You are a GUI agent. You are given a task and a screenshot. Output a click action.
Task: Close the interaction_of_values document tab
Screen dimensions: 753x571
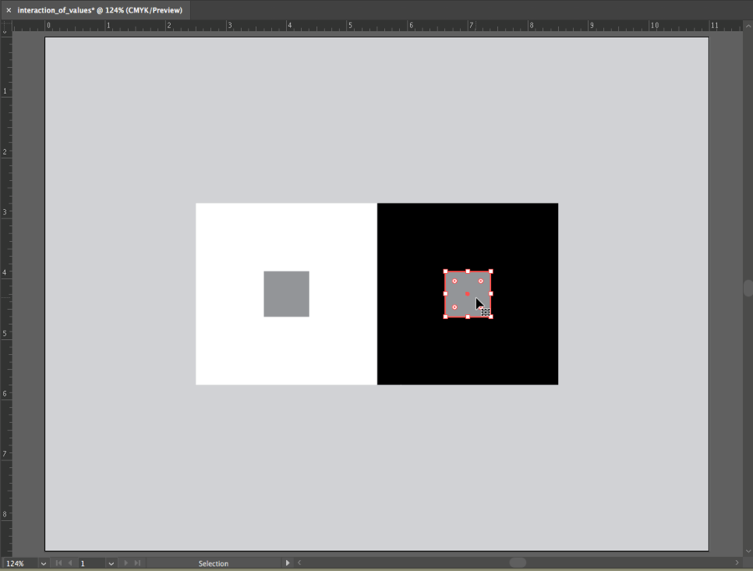[8, 10]
